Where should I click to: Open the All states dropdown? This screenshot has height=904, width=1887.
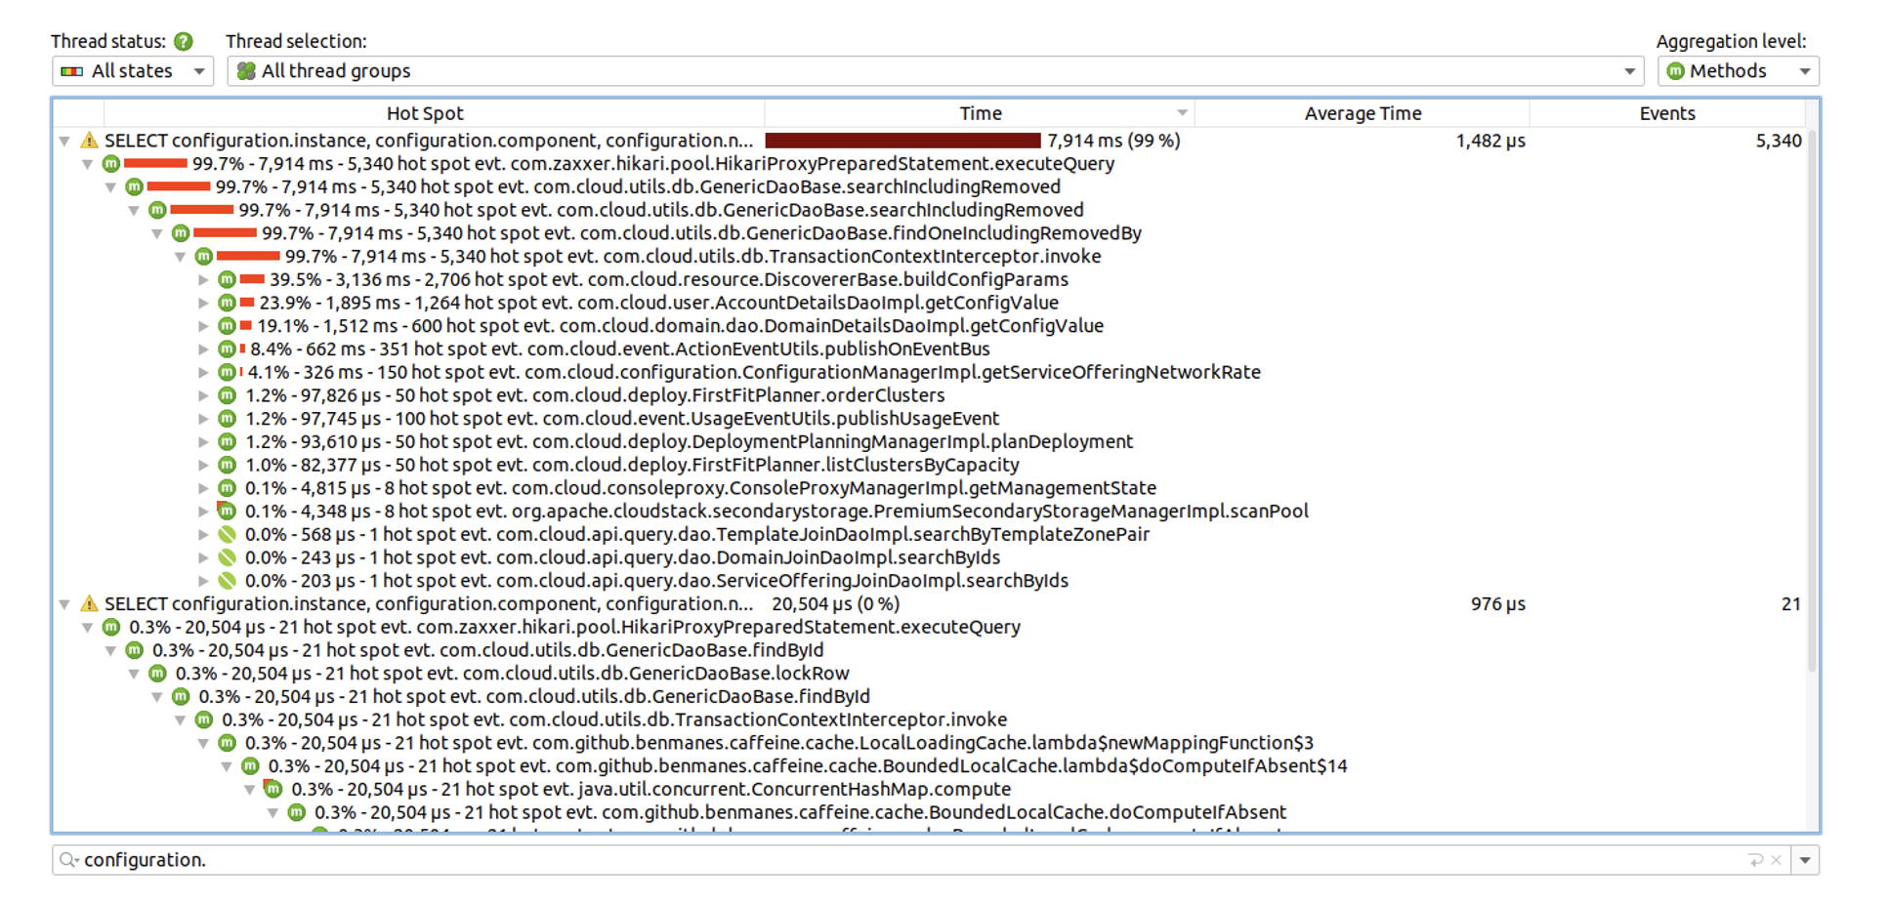(198, 70)
